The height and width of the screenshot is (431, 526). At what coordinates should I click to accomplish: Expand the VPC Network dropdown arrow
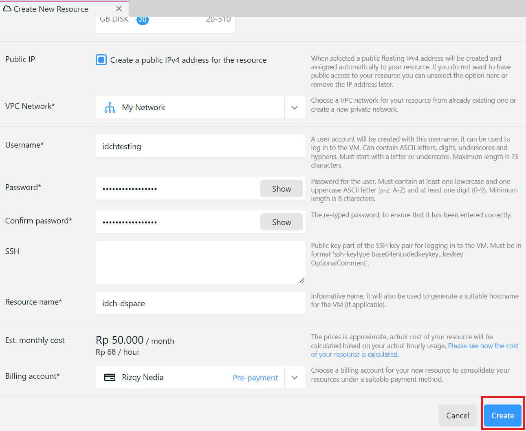(x=295, y=108)
